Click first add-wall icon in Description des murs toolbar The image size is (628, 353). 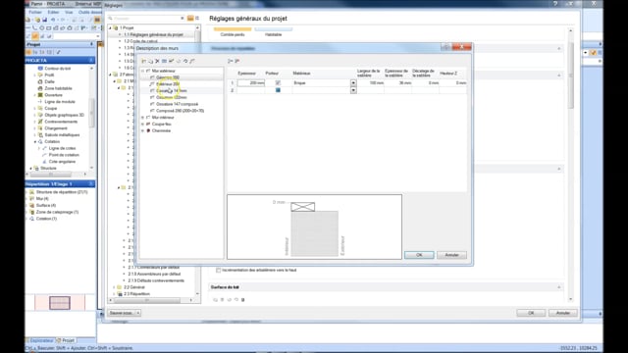[144, 61]
